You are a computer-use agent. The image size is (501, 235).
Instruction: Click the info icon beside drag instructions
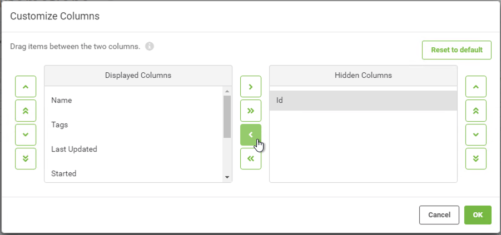tap(150, 47)
